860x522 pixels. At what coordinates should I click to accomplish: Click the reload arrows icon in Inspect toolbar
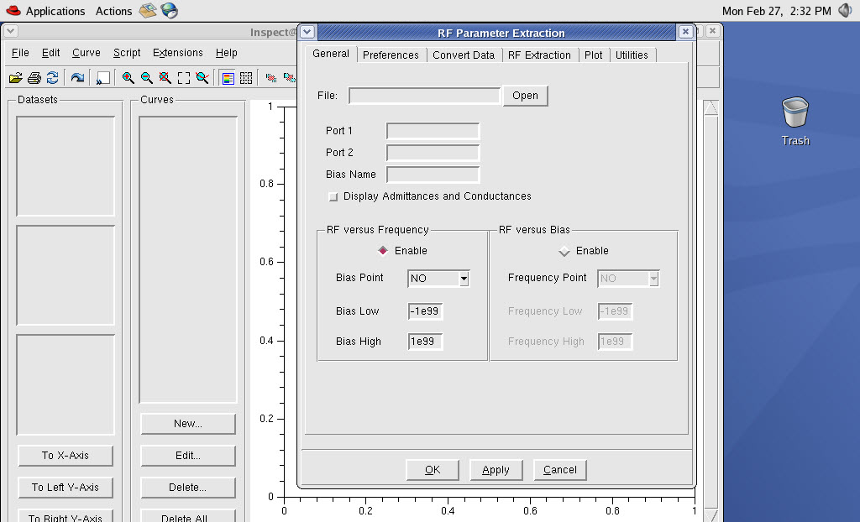(52, 78)
